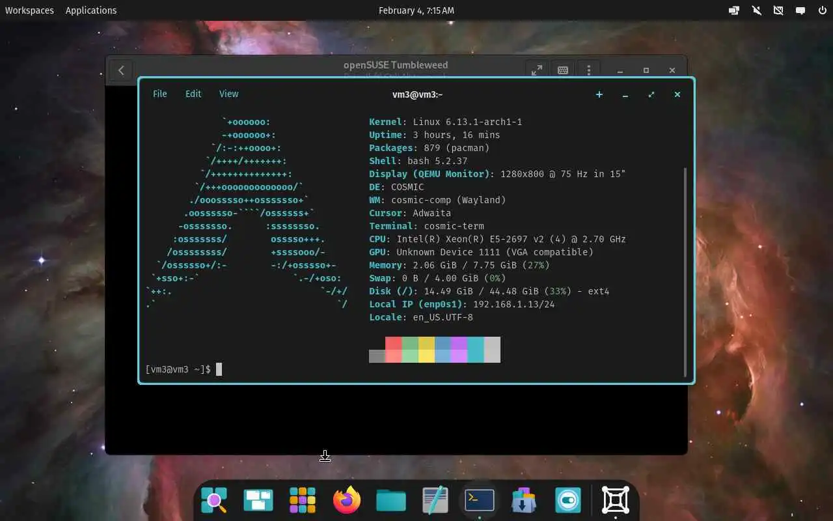Click the Local IP (enp0s1) line
This screenshot has height=521, width=833.
[x=462, y=304]
